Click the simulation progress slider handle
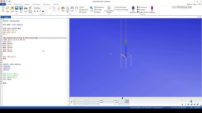This screenshot has height=113, width=202. click(122, 98)
